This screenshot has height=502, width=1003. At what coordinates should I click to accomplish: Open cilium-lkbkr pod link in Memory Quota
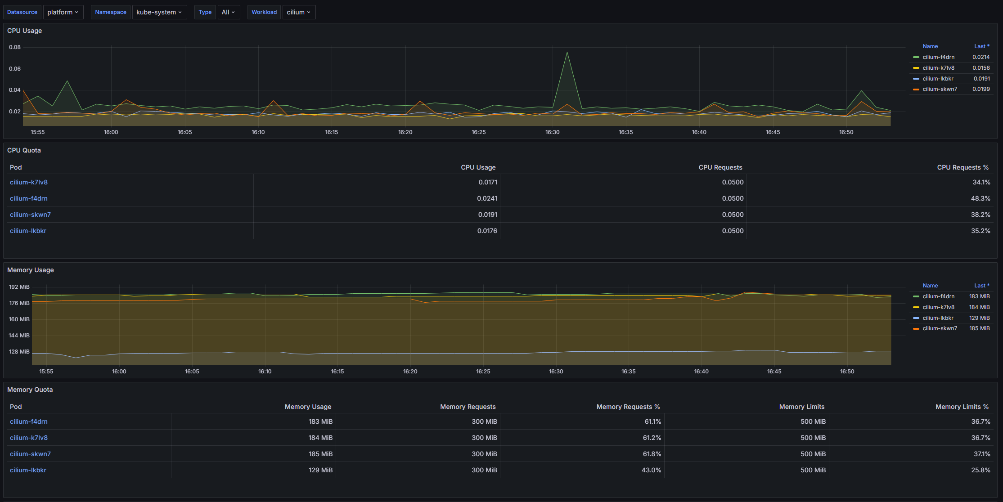pos(28,470)
